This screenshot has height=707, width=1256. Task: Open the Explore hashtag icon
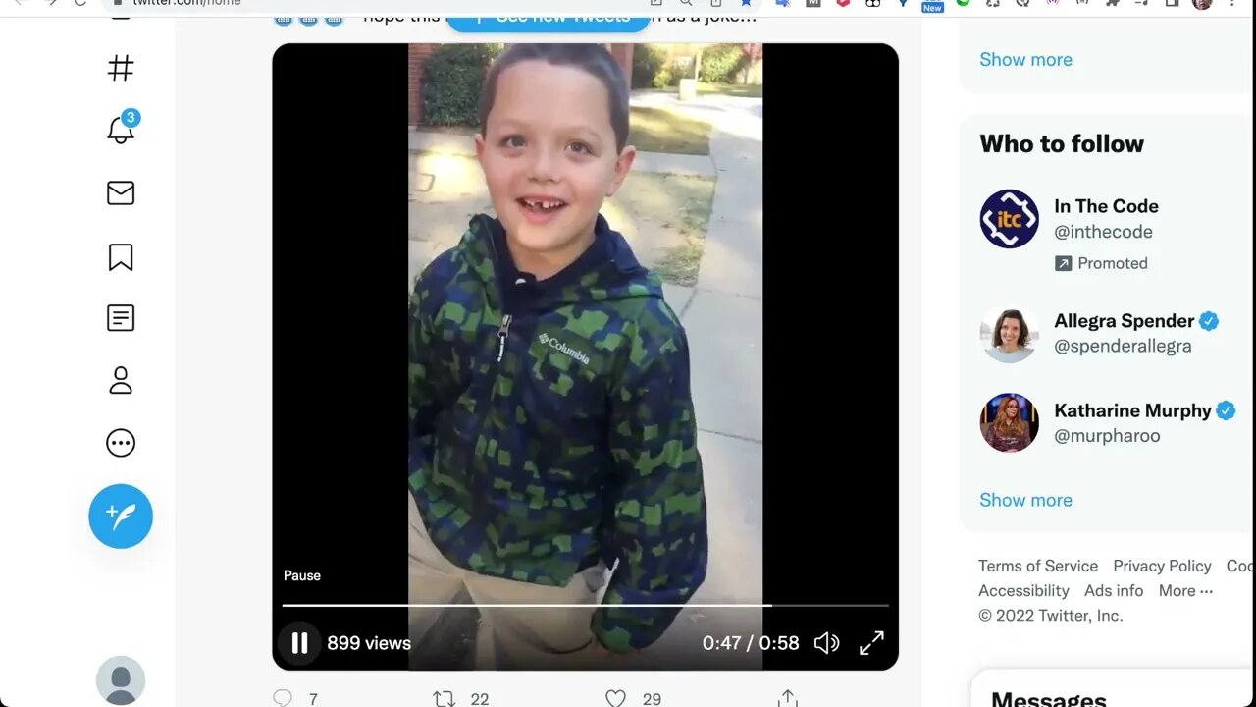click(121, 68)
